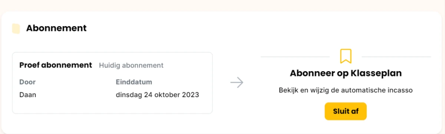
Task: Click the Abonneer op Klasseplan heading
Action: pyautogui.click(x=346, y=73)
